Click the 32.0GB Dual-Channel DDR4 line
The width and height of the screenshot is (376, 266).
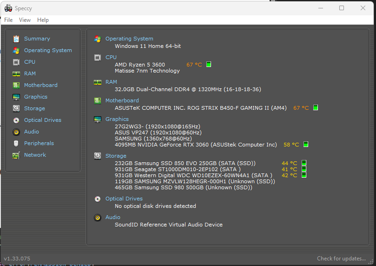(x=188, y=89)
